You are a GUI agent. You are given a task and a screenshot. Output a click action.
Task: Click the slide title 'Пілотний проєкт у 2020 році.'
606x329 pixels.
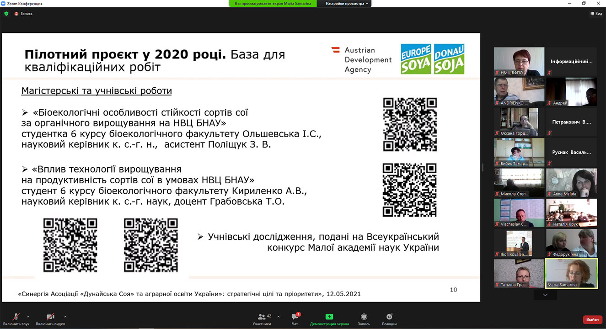point(125,55)
